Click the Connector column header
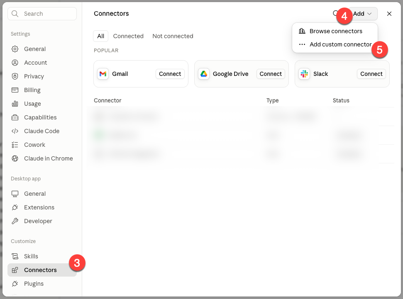This screenshot has width=403, height=299. 107,100
